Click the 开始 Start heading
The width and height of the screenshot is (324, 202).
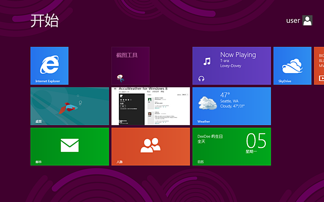click(45, 21)
